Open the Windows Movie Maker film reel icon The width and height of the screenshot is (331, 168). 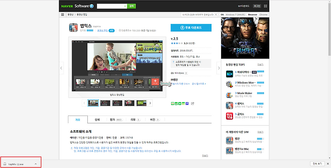(x=229, y=84)
